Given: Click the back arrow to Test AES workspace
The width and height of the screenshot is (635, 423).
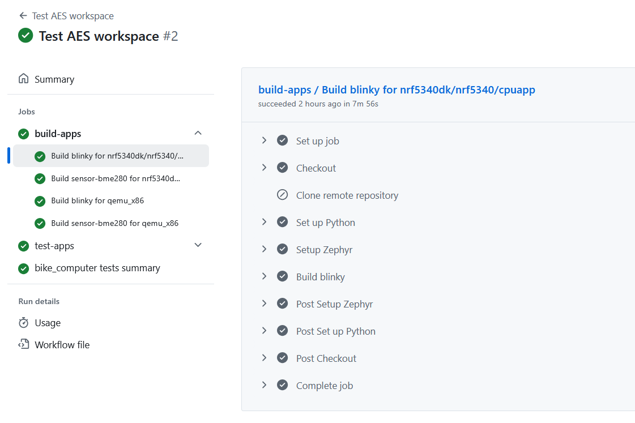Looking at the screenshot, I should pos(23,15).
